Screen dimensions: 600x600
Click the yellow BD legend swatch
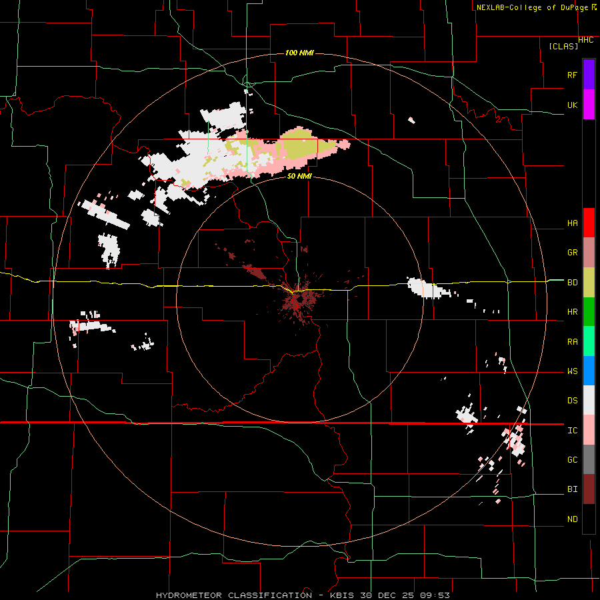coord(589,283)
